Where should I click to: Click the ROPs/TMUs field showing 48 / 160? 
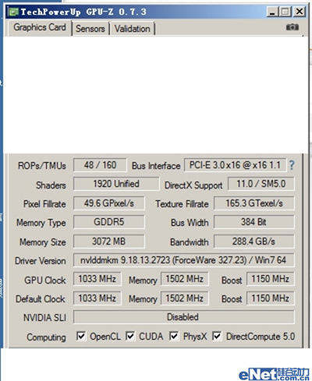pyautogui.click(x=100, y=165)
